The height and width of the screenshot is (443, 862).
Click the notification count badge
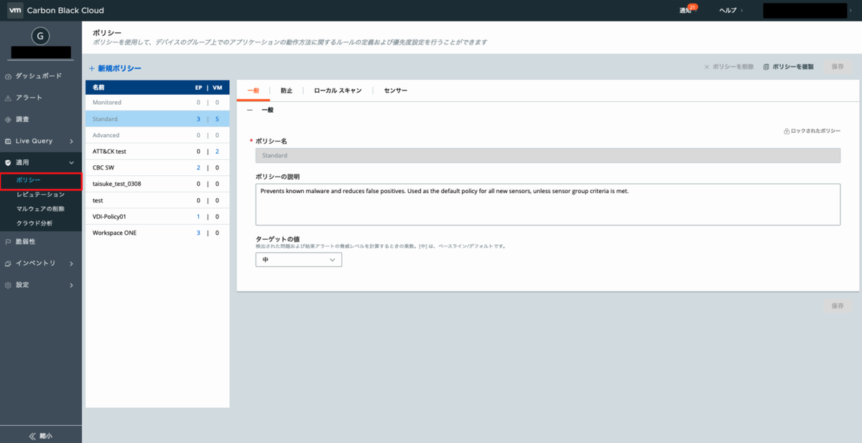(x=693, y=7)
